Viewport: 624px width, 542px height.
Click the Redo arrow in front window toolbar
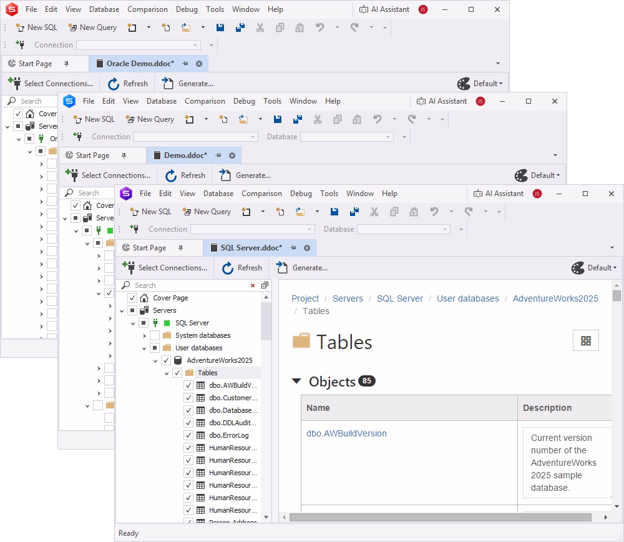click(469, 212)
